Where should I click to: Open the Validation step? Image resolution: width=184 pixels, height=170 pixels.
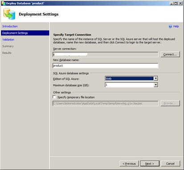coord(8,40)
